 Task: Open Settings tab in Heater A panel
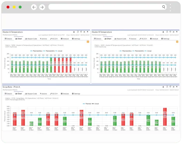76,39
